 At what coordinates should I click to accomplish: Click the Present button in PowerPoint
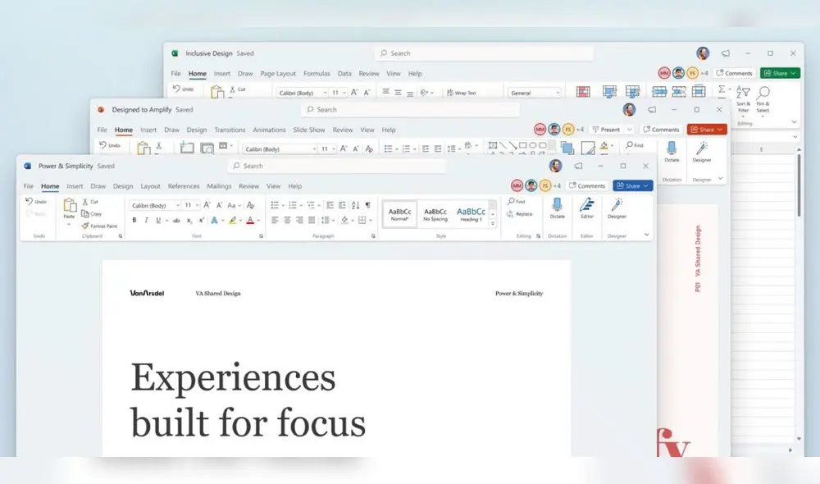pyautogui.click(x=610, y=129)
